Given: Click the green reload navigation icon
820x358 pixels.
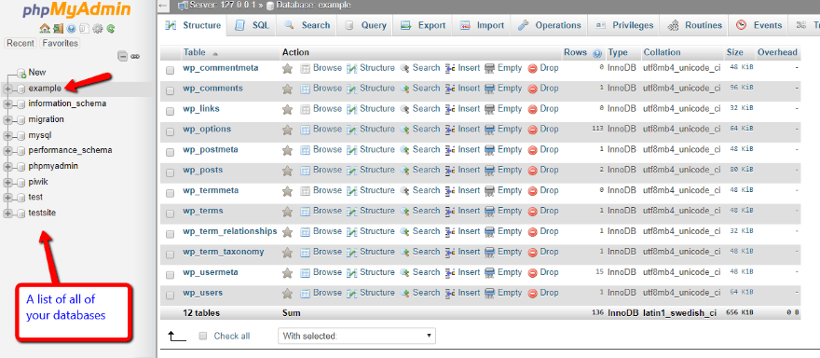Looking at the screenshot, I should pyautogui.click(x=110, y=29).
